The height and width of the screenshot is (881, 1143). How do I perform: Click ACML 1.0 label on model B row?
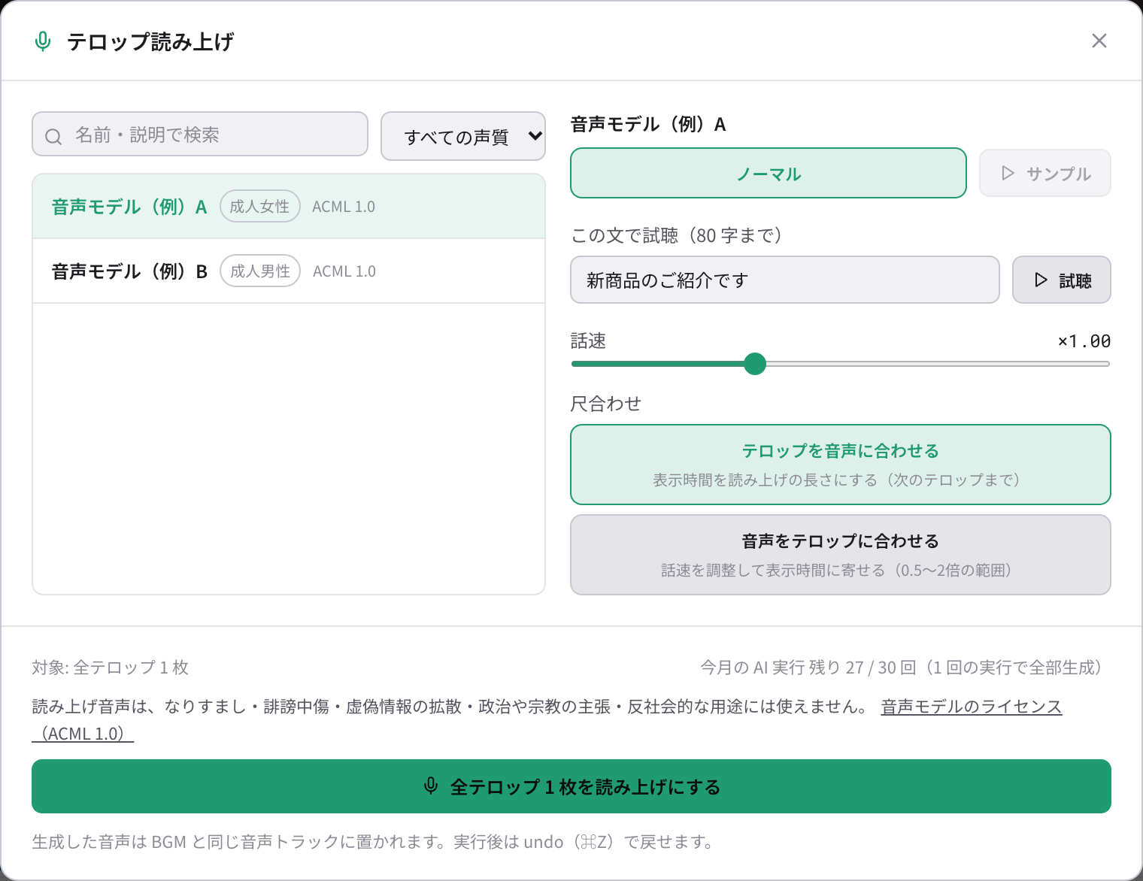[x=344, y=271]
